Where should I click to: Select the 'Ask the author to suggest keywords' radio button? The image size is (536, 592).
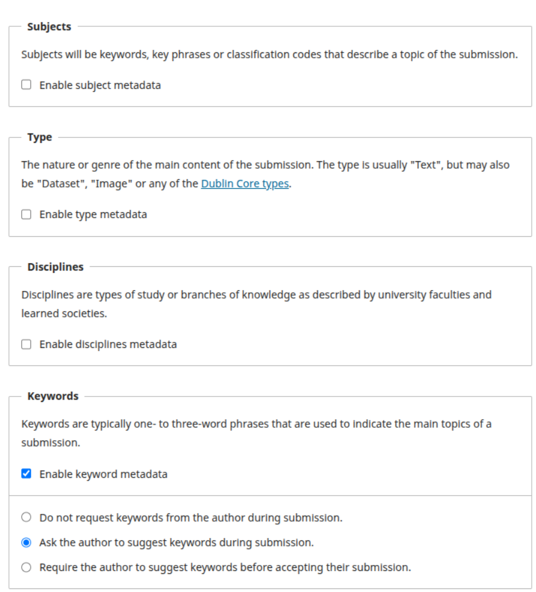[x=26, y=542]
